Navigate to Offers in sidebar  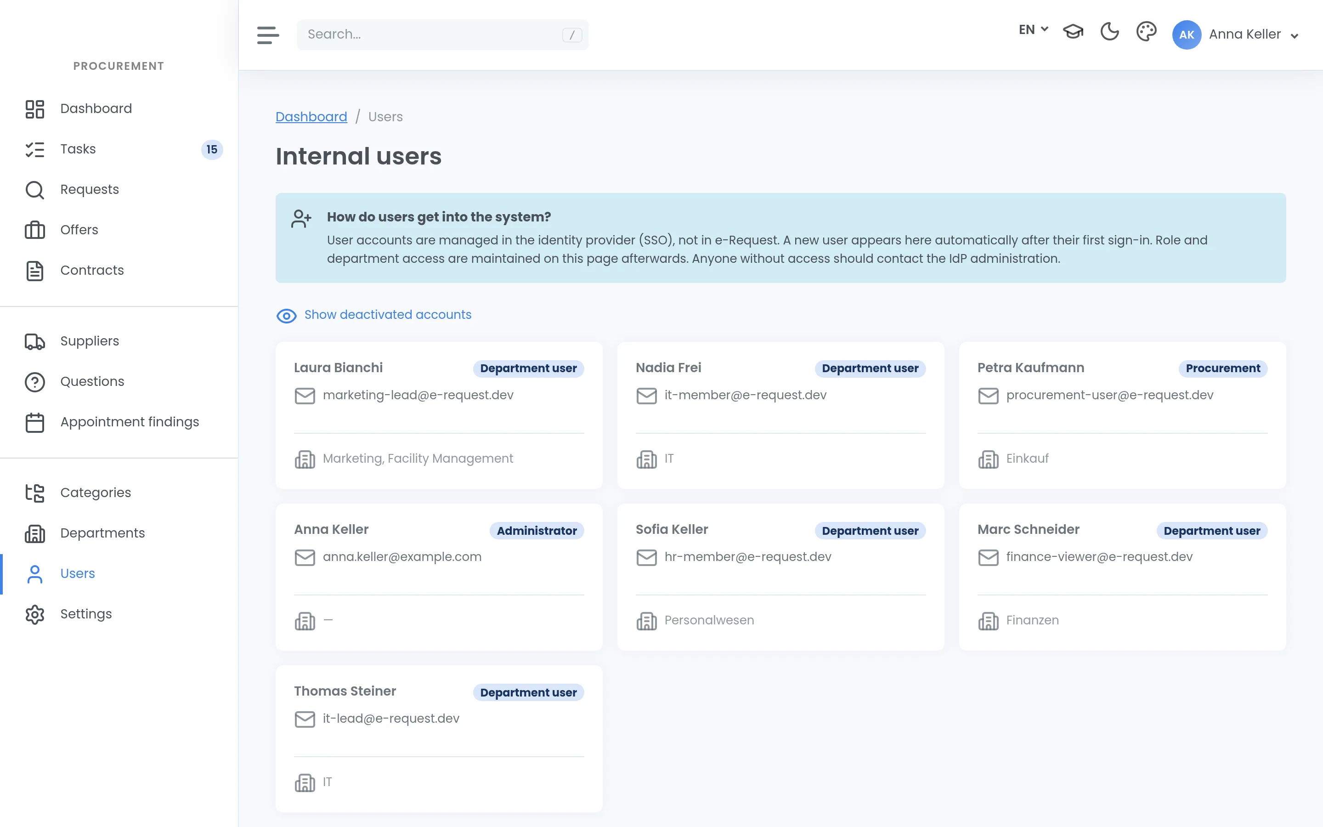click(119, 230)
